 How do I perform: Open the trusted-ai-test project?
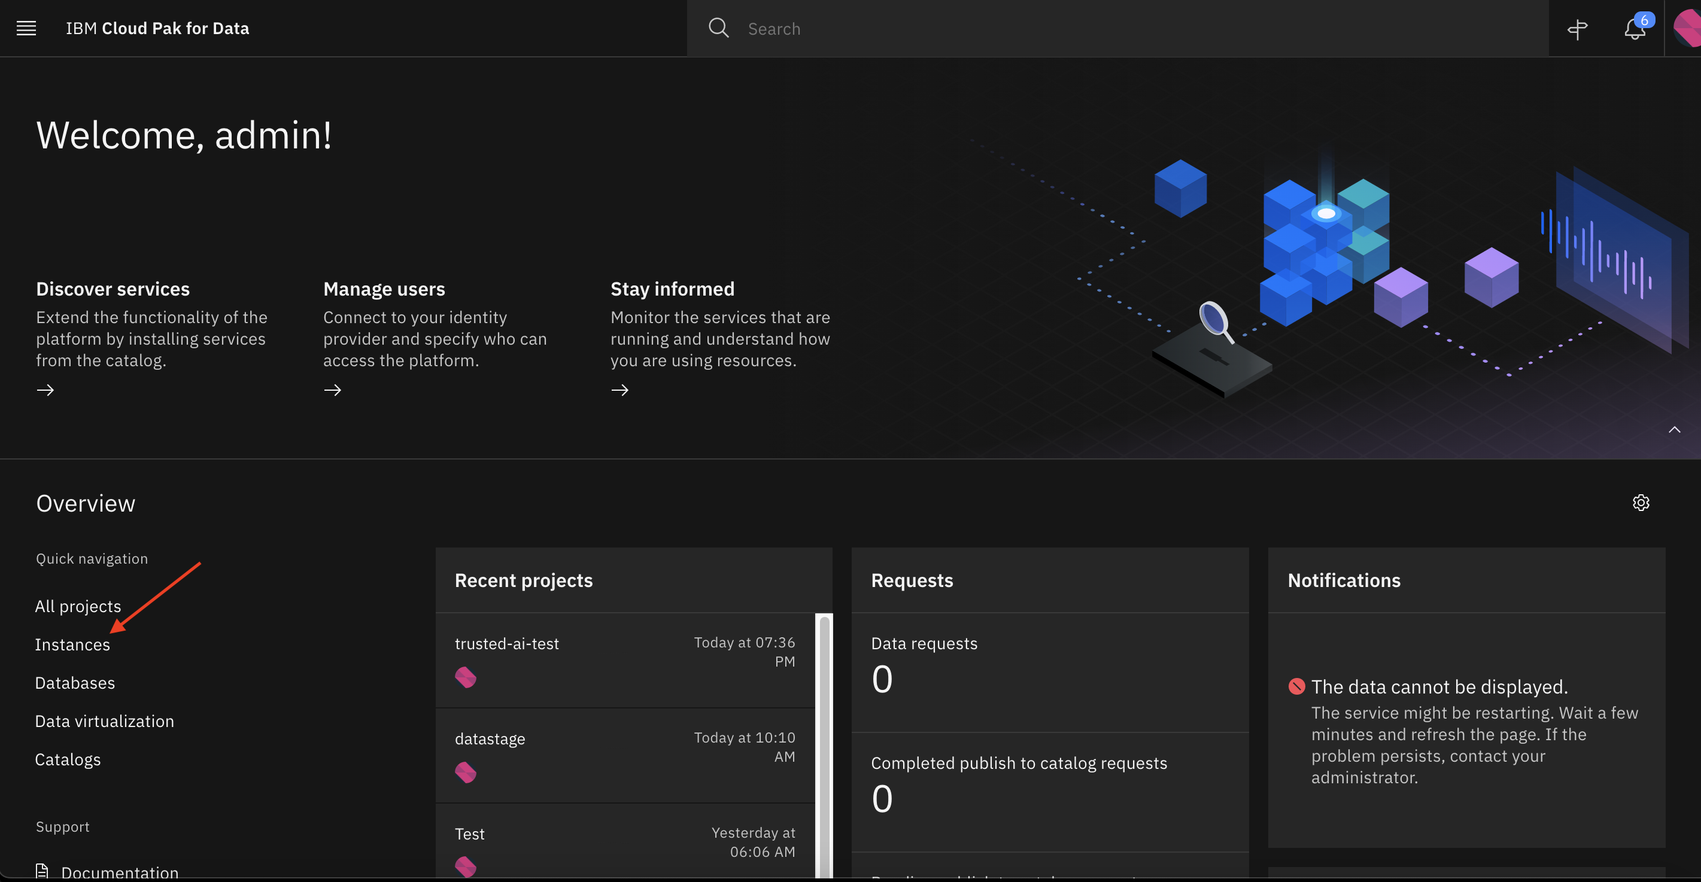pyautogui.click(x=507, y=644)
